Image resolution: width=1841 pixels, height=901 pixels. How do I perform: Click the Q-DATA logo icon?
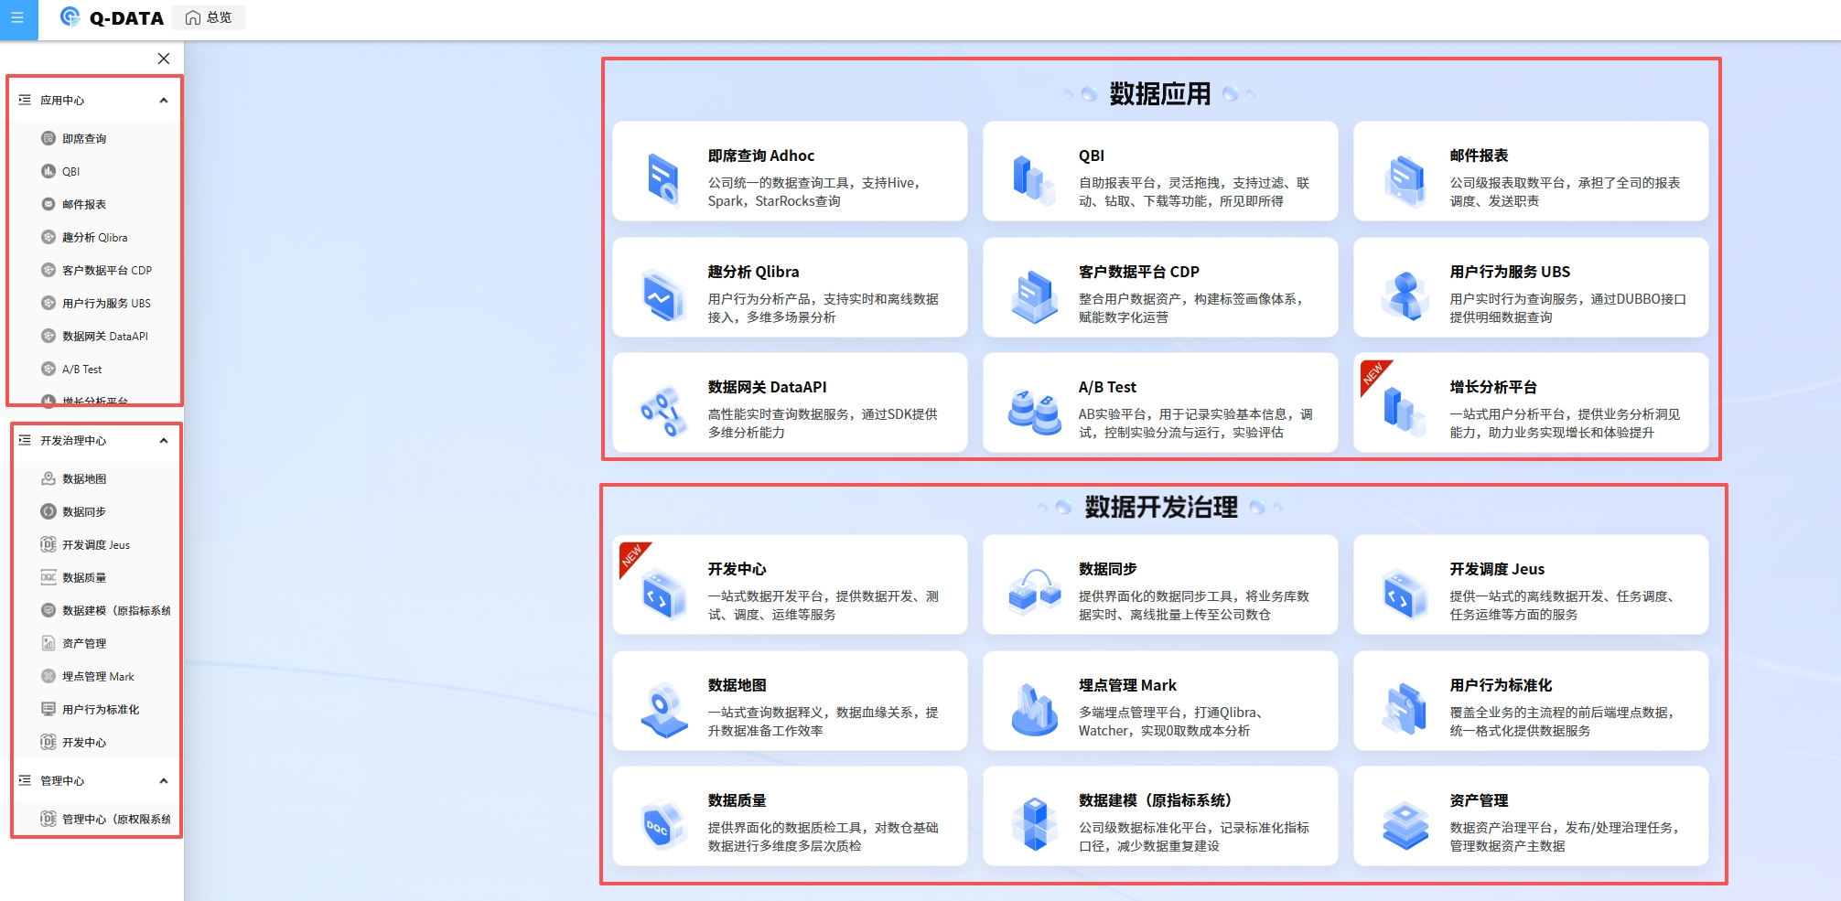coord(70,17)
